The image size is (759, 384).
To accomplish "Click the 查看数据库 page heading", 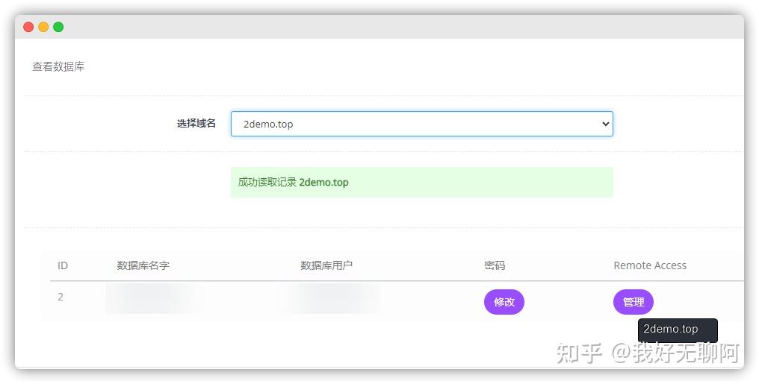I will click(x=58, y=66).
